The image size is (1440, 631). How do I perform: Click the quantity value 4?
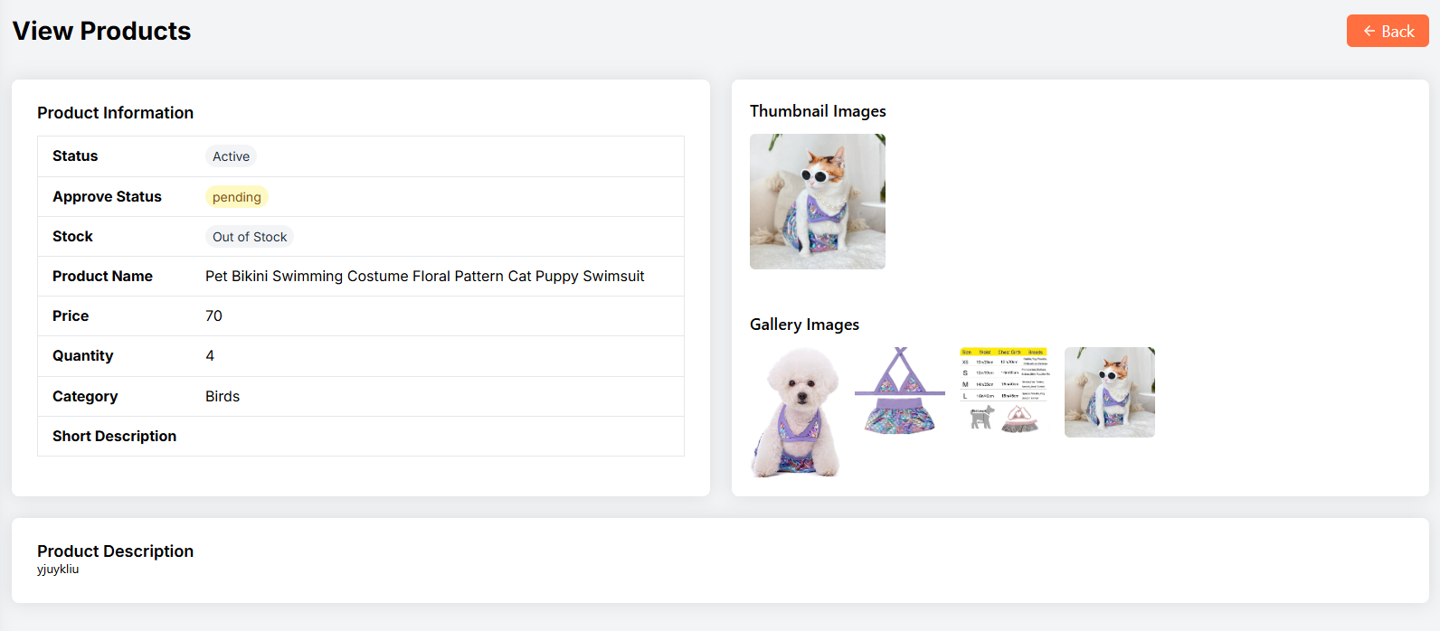pos(210,356)
